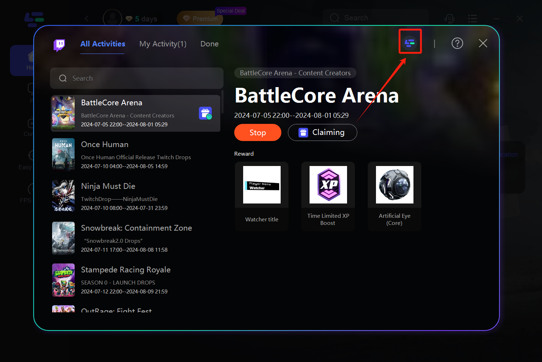The width and height of the screenshot is (542, 362).
Task: Click BattleCore Arena - Content Creators tag
Action: click(295, 73)
